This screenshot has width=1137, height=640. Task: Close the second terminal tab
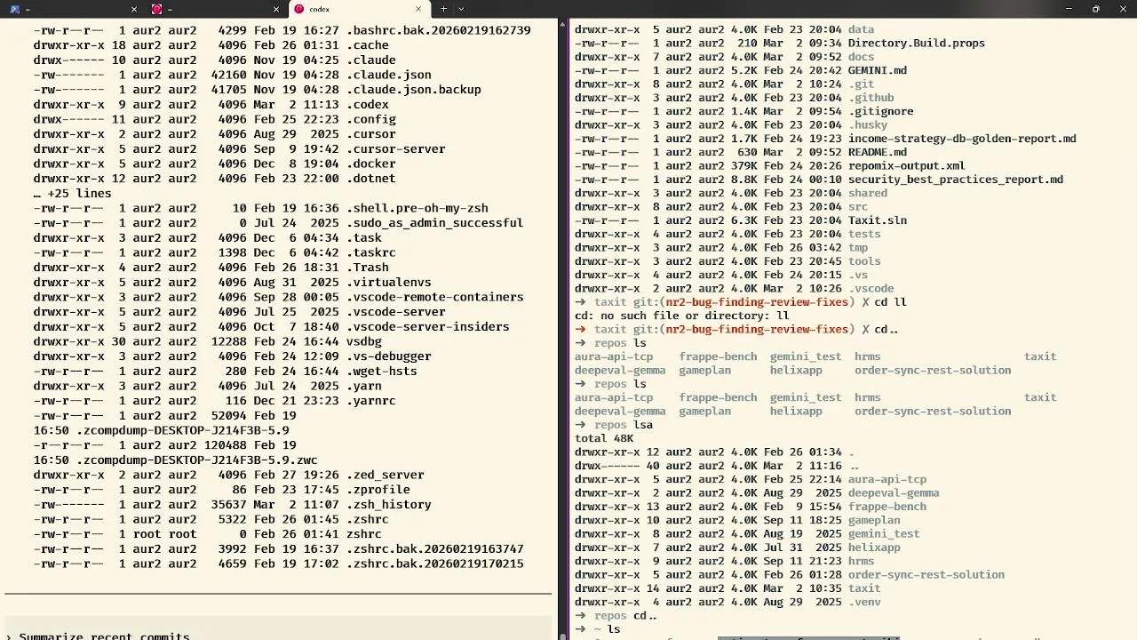click(x=276, y=9)
